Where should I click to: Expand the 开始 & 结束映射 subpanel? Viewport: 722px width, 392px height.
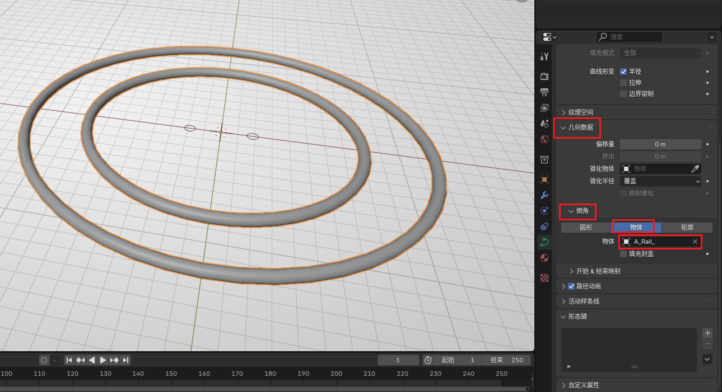637,271
